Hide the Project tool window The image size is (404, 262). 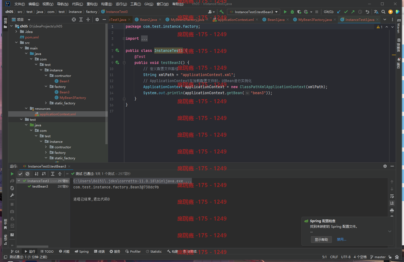coord(104,19)
